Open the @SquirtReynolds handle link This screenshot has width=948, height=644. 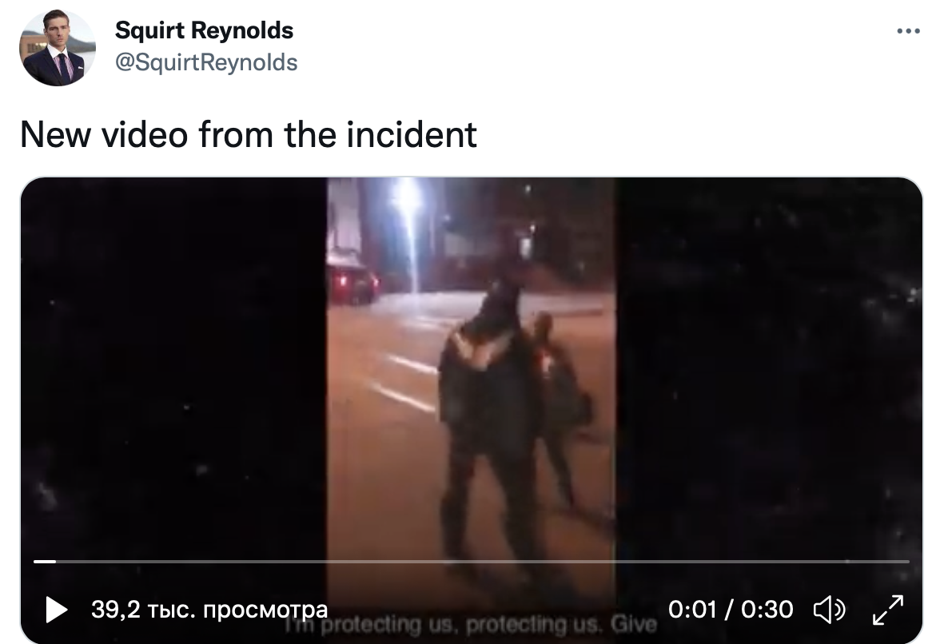[x=206, y=62]
